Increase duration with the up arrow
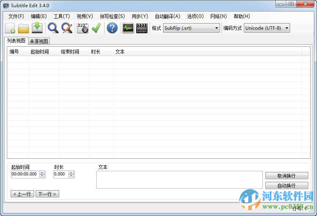Image resolution: width=317 pixels, height=216 pixels. coord(71,172)
